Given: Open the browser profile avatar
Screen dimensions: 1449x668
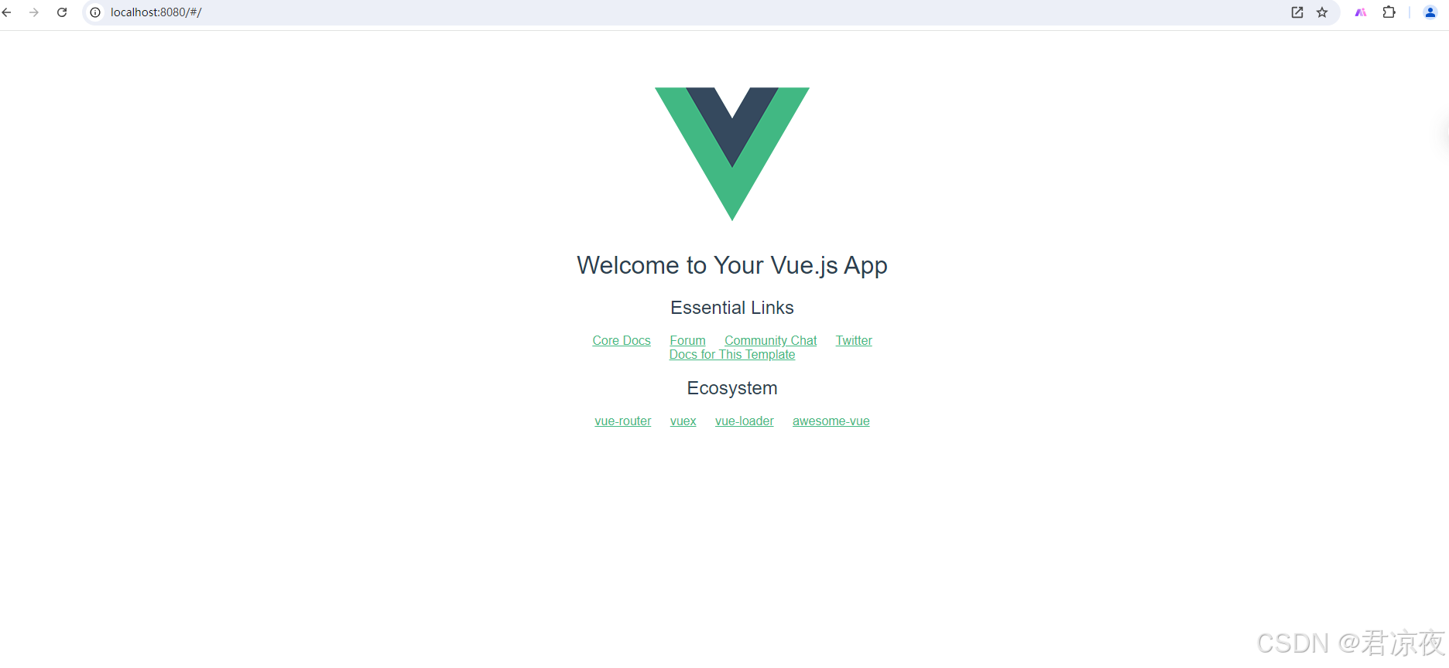Looking at the screenshot, I should (1430, 12).
